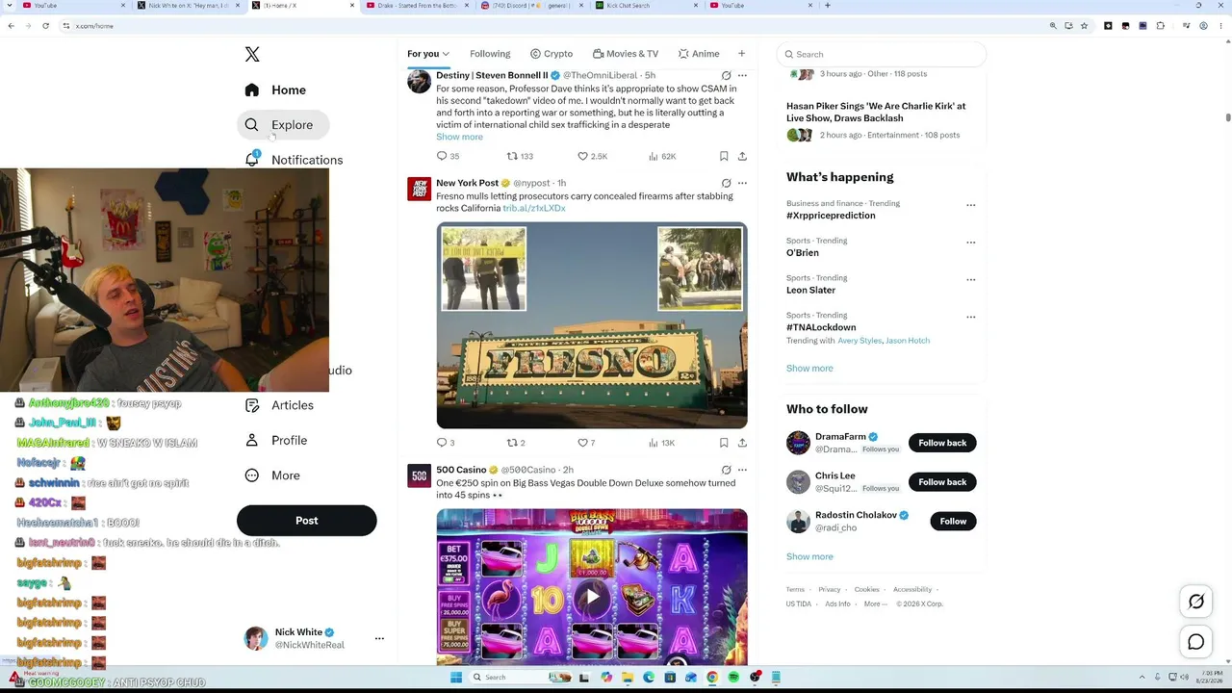Click the X logo in the sidebar

[x=252, y=55]
